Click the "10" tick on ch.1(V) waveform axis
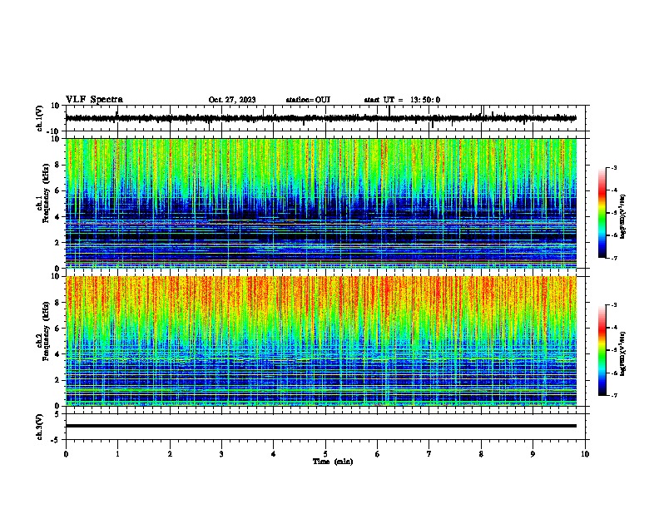The image size is (659, 509). tap(56, 106)
